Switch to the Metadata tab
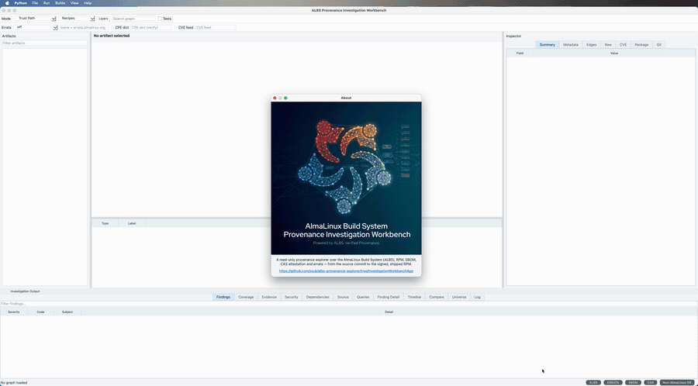Image resolution: width=698 pixels, height=386 pixels. pos(570,45)
